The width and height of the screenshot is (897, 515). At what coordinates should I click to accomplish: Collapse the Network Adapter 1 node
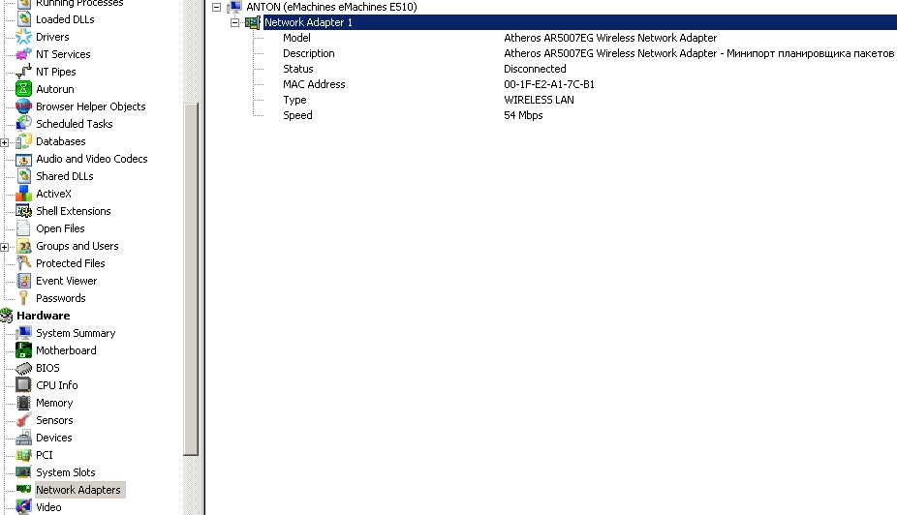pos(234,22)
